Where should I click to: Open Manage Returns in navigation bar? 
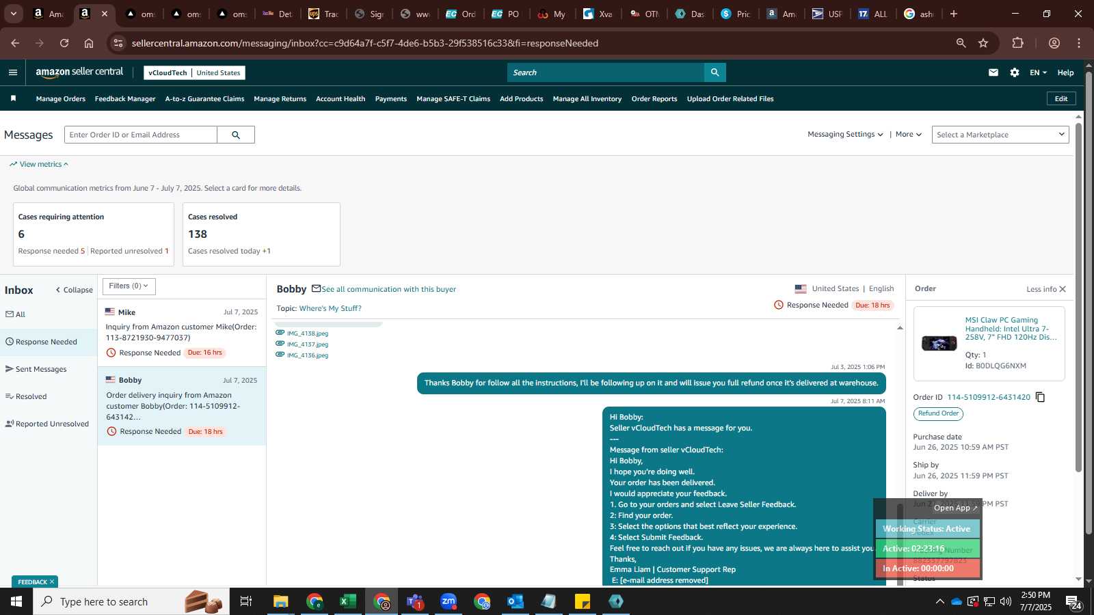click(280, 99)
